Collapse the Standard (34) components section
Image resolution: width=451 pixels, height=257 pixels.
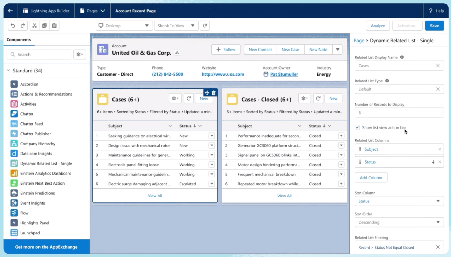point(8,70)
